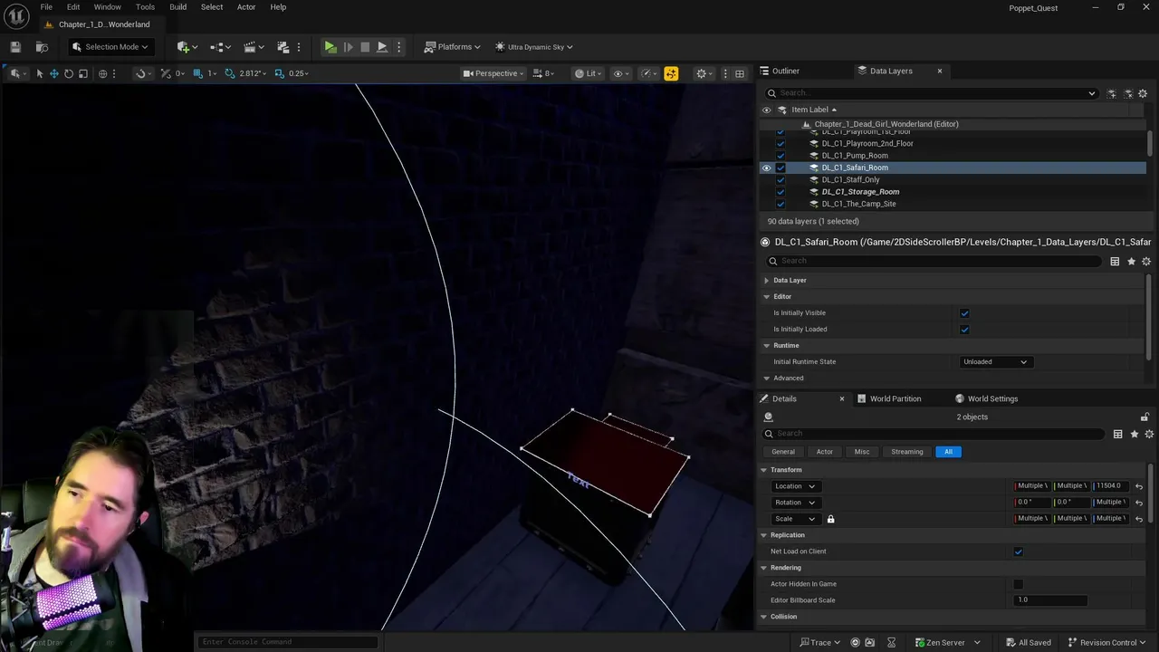1159x652 pixels.
Task: Select the Rotate gizmo tool
Action: [x=69, y=73]
